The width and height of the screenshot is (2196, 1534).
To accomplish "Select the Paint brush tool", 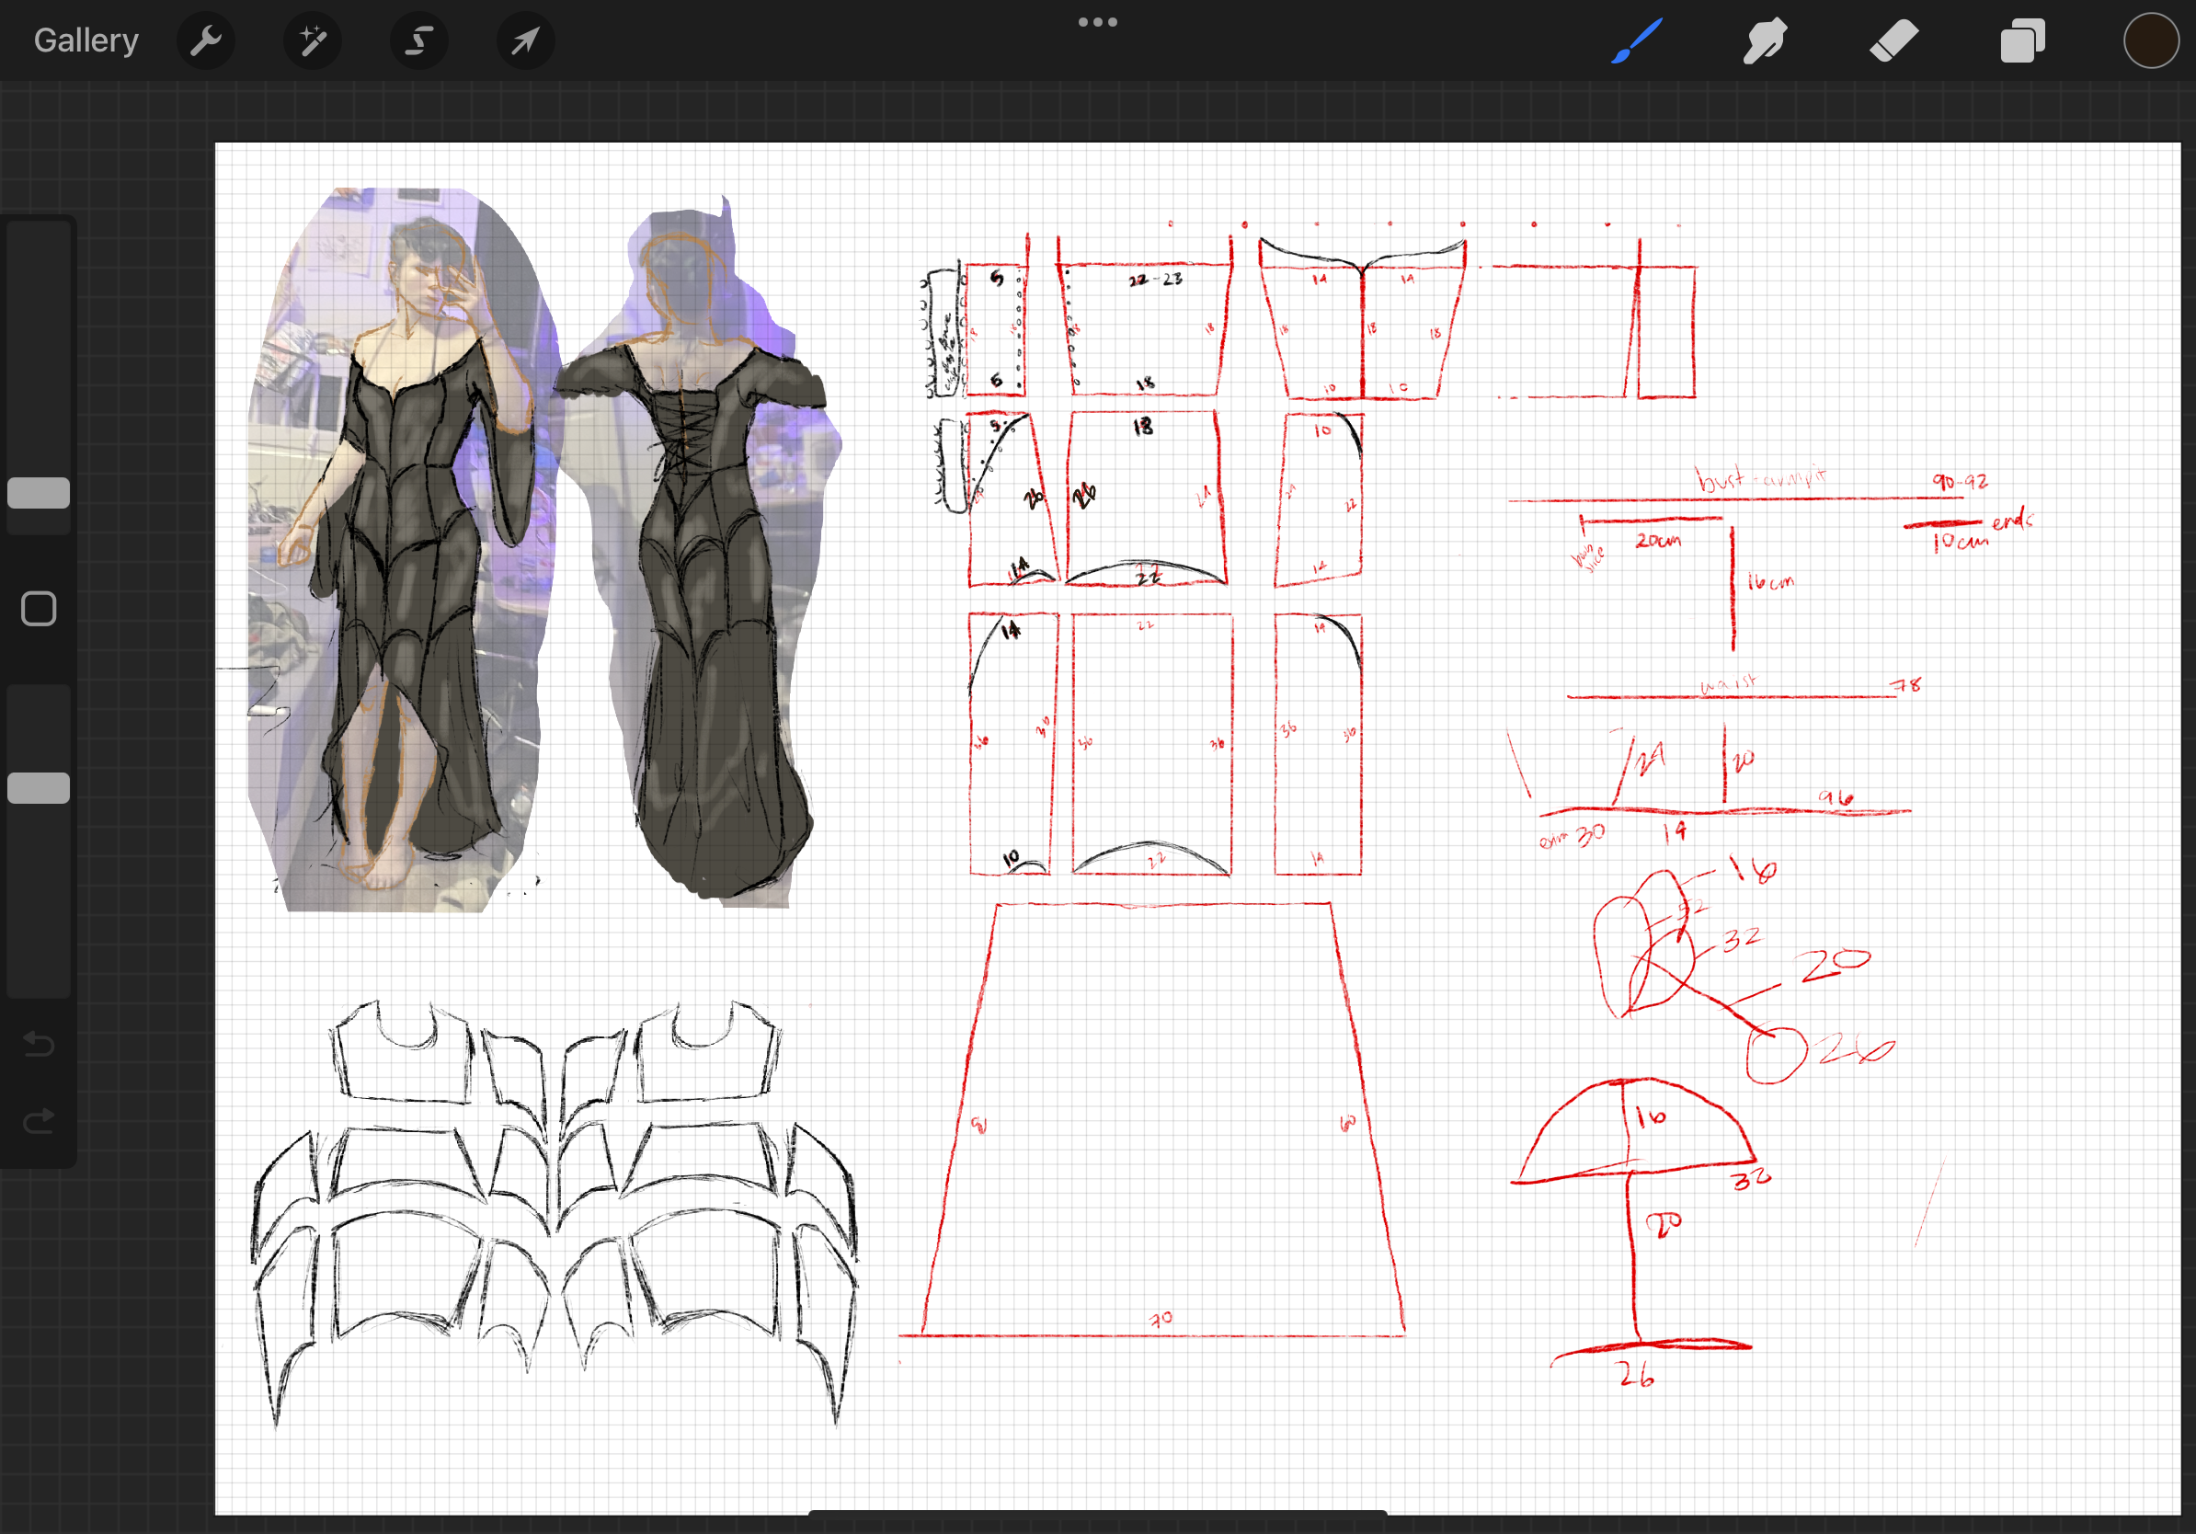I will tap(1637, 40).
